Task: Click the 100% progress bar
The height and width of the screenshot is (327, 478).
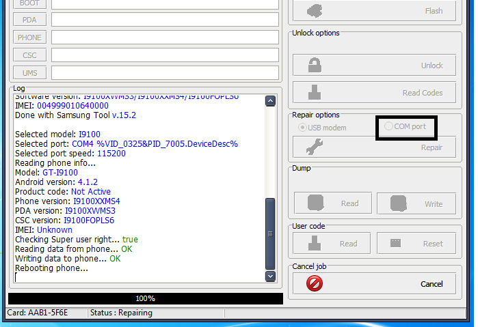Action: 146,299
